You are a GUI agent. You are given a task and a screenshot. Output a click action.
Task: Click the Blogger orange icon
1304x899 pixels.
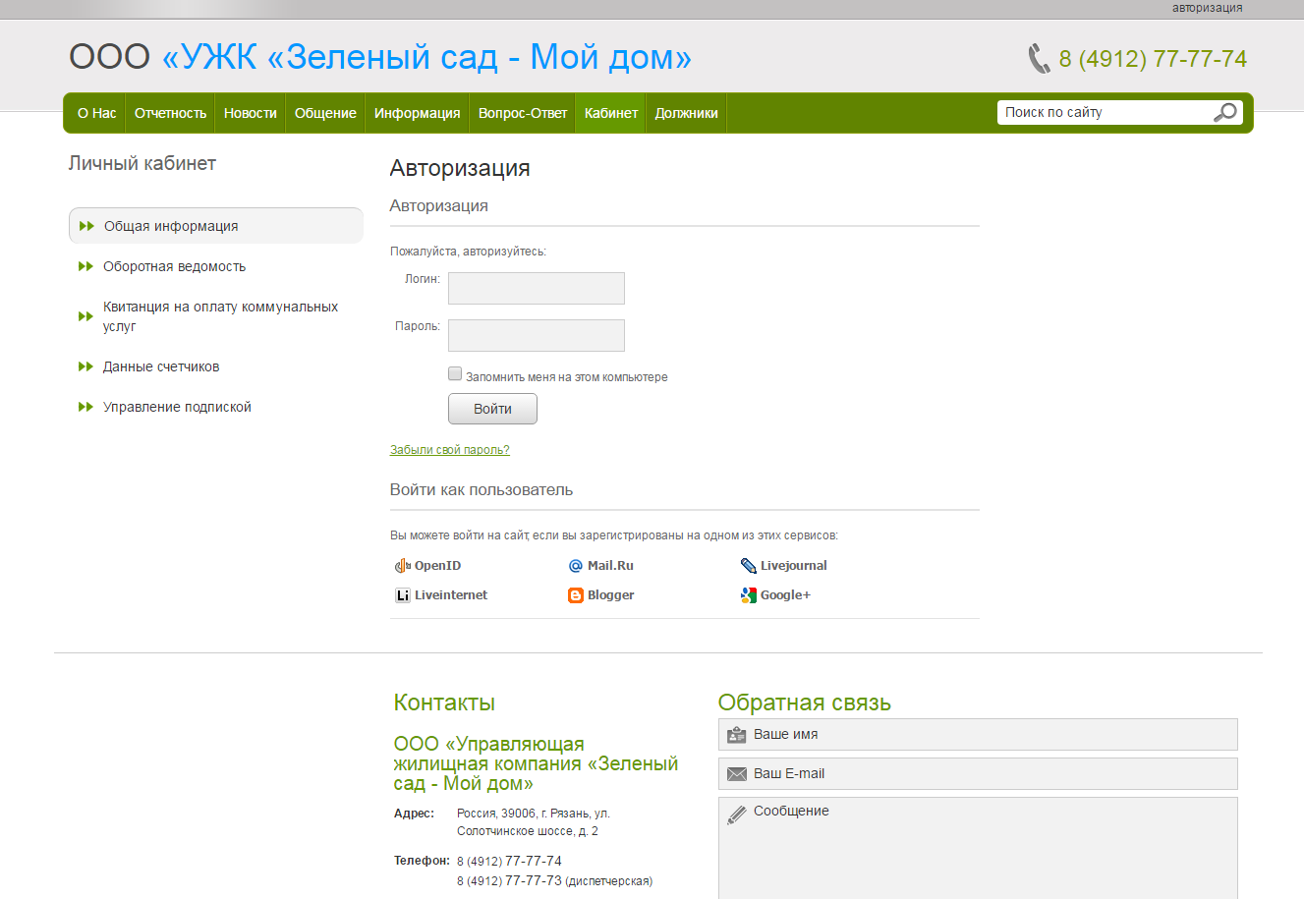[576, 595]
